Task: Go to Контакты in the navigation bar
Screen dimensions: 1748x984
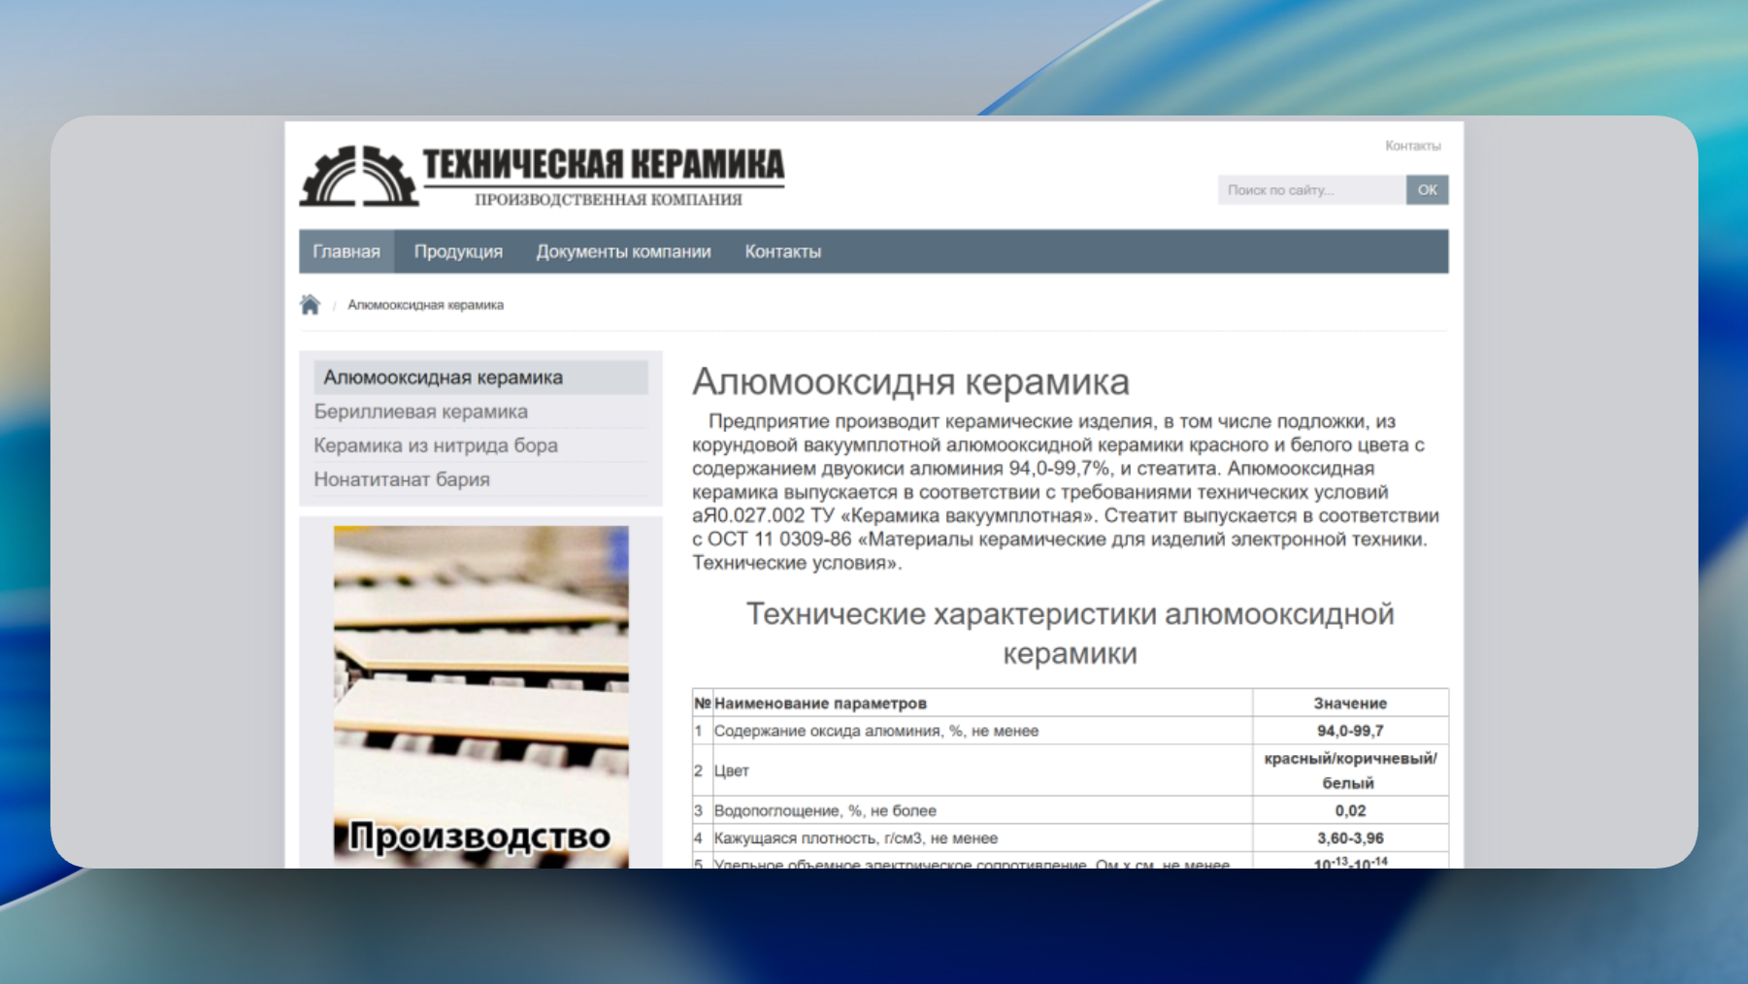Action: (782, 251)
